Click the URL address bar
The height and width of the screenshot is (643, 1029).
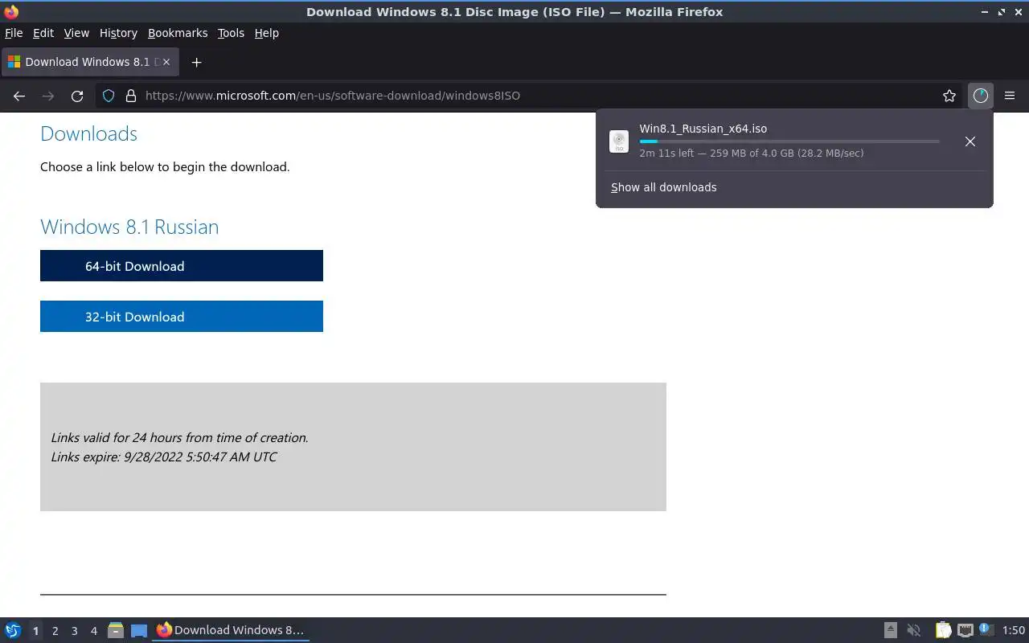coord(531,96)
